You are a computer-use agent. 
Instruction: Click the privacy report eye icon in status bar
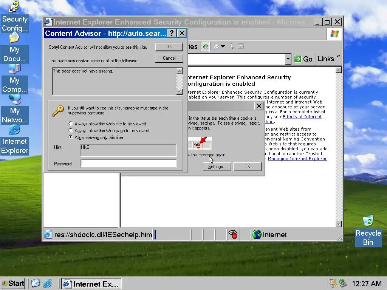pyautogui.click(x=232, y=234)
